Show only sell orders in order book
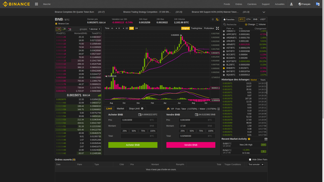 [70, 29]
